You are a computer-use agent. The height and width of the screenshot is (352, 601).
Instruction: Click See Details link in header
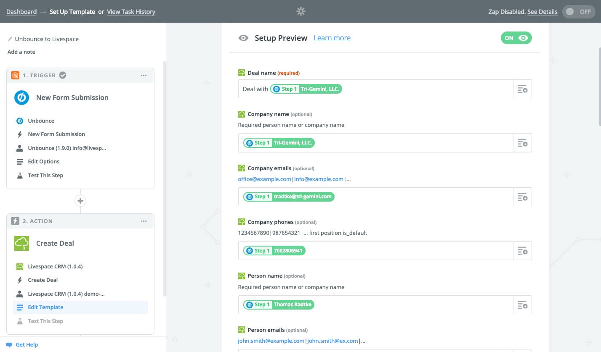[x=542, y=12]
